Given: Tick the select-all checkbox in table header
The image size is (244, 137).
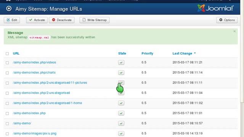Looking at the screenshot, I should pos(7,54).
